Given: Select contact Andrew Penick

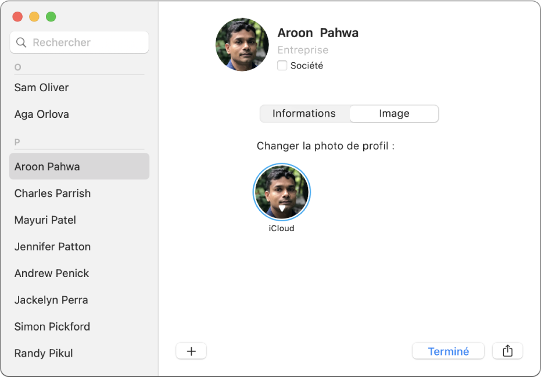Looking at the screenshot, I should pyautogui.click(x=51, y=274).
